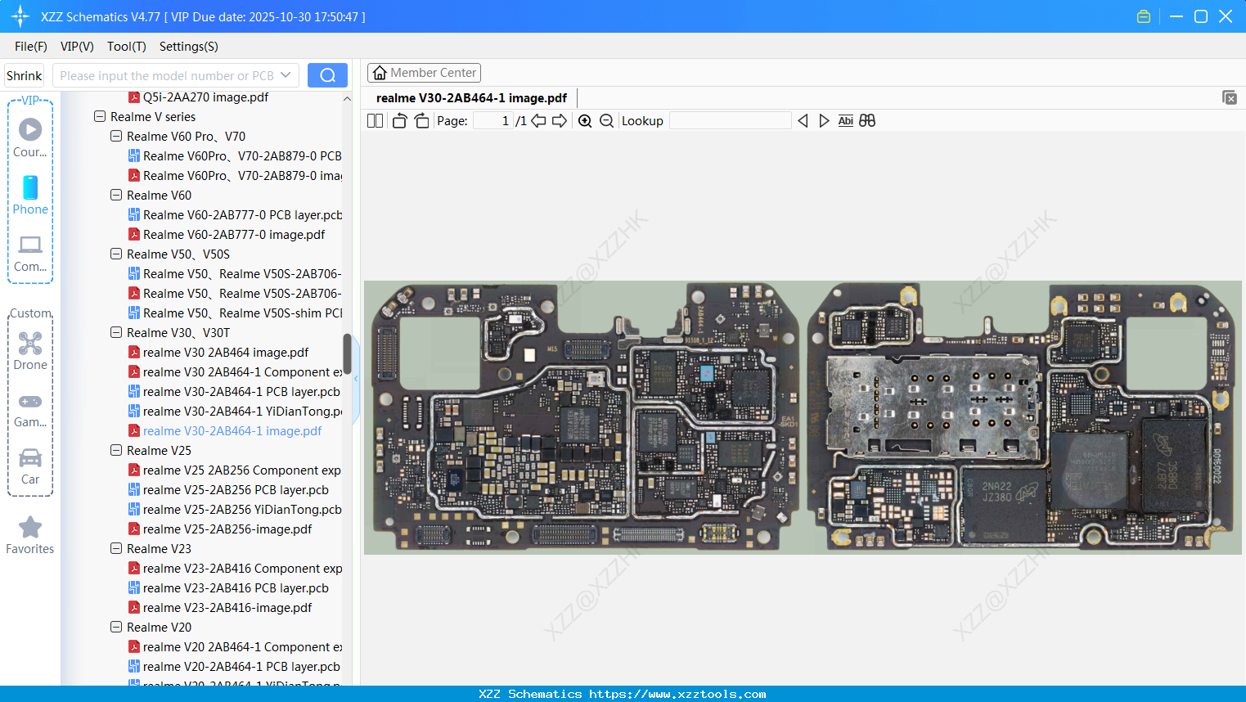This screenshot has height=702, width=1246.
Task: Select the Car category icon
Action: tap(30, 466)
